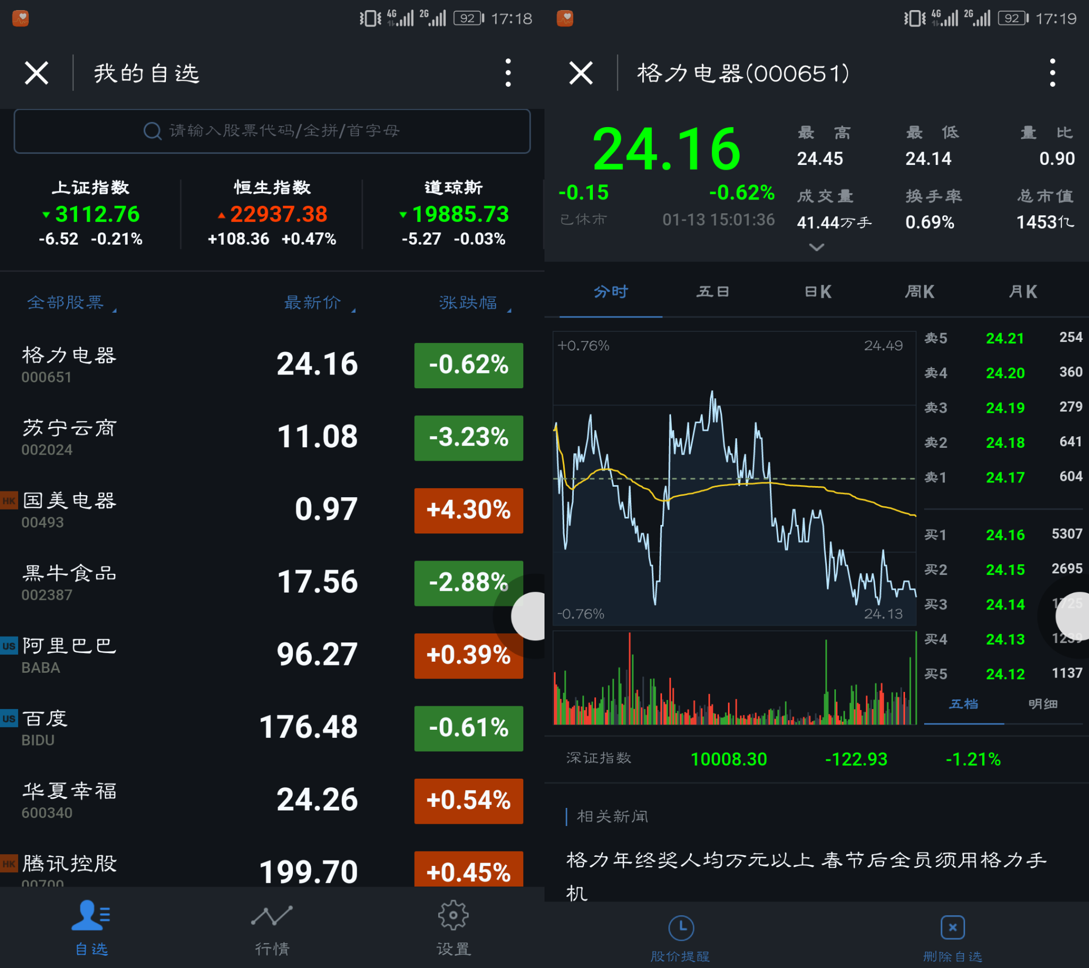Open the 格力年终奖 news headline
Screen dimensions: 1089x968
(806, 876)
